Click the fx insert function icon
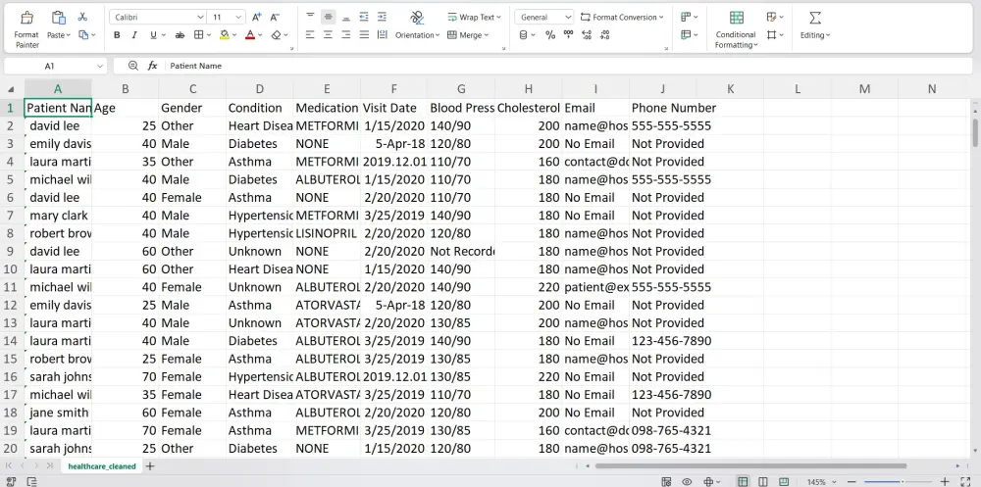This screenshot has height=487, width=981. tap(152, 66)
